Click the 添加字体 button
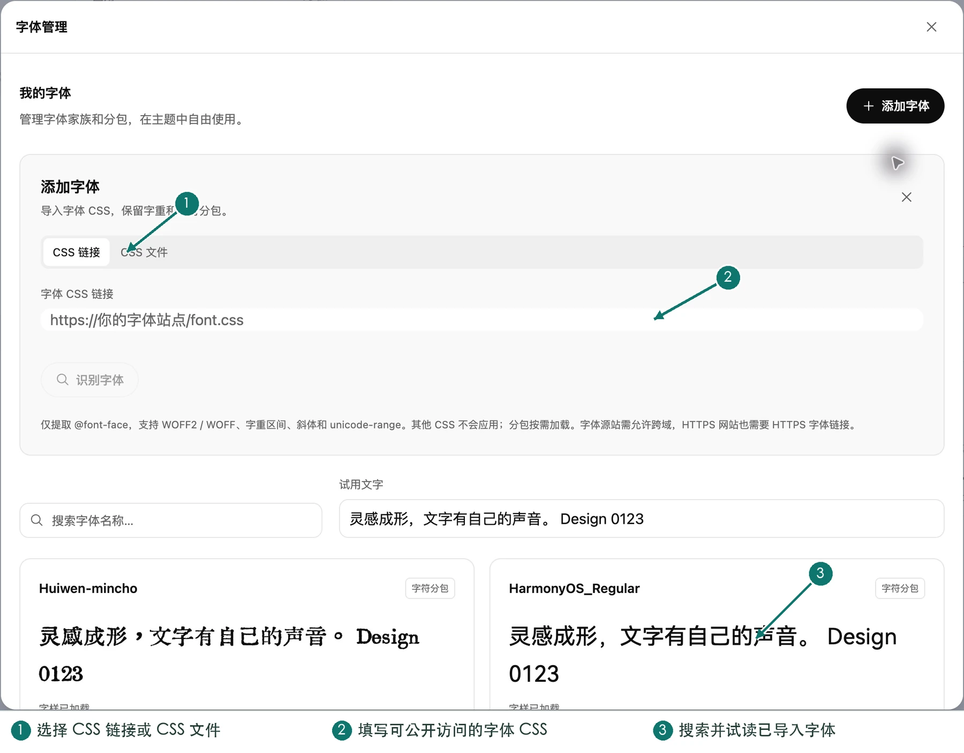964x753 pixels. coord(895,106)
